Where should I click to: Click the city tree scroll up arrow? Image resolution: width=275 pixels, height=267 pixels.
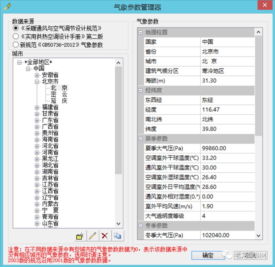(x=118, y=63)
